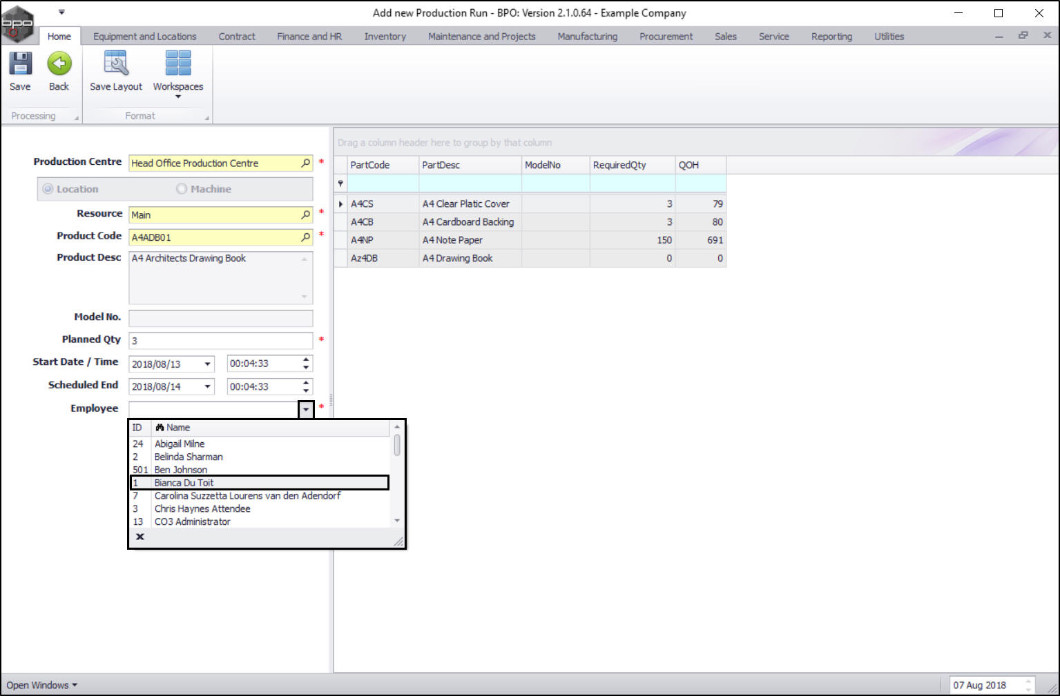Sort by the RequiredQty column header
Image resolution: width=1060 pixels, height=696 pixels.
coord(633,165)
